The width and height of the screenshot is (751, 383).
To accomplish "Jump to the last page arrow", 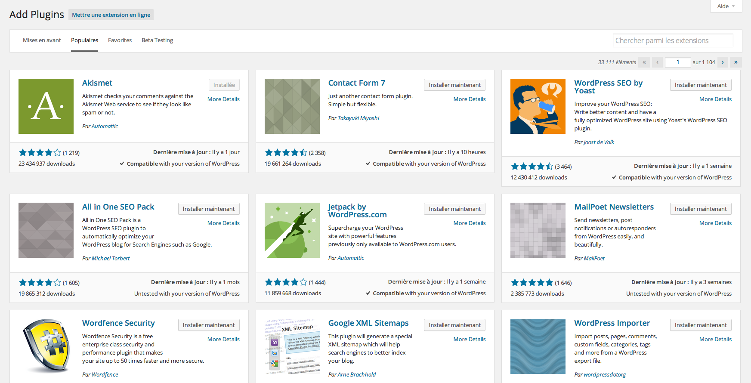I will 736,62.
